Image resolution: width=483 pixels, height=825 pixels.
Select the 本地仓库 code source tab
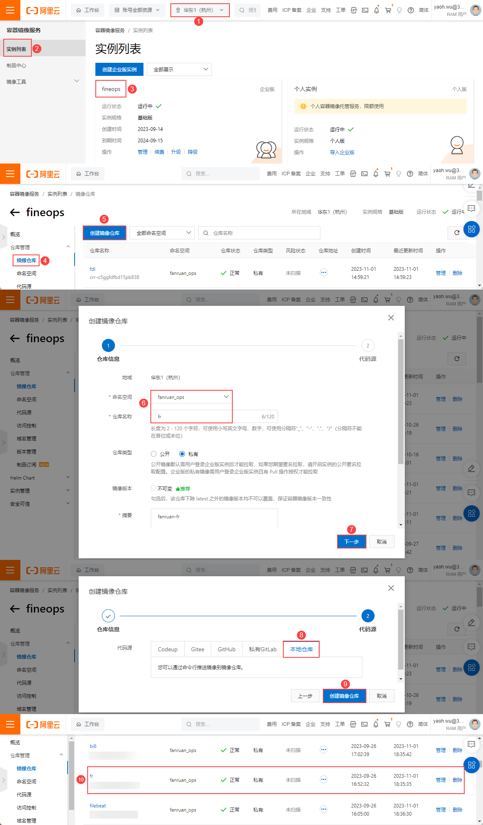pos(302,649)
